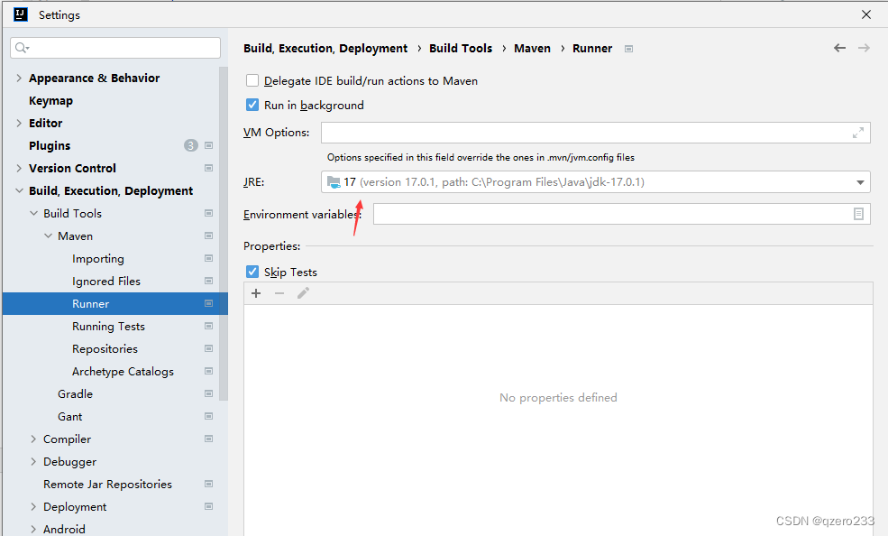
Task: Click the project icon on Deployment row
Action: pyautogui.click(x=208, y=506)
